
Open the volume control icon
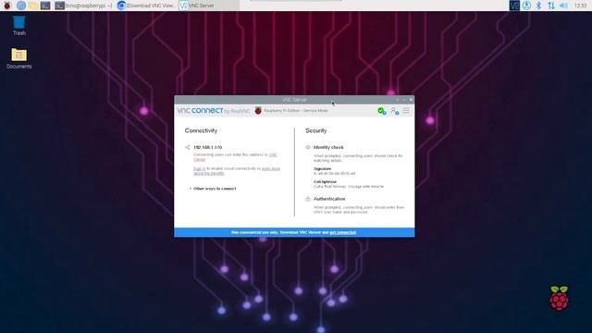click(563, 6)
